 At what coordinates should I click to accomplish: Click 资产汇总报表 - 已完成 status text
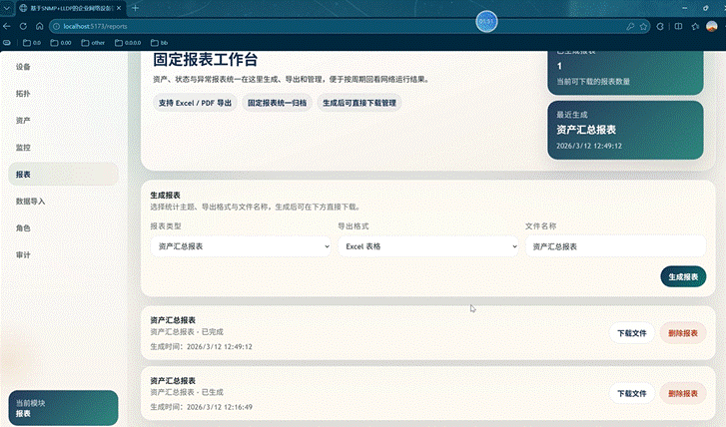tap(187, 331)
